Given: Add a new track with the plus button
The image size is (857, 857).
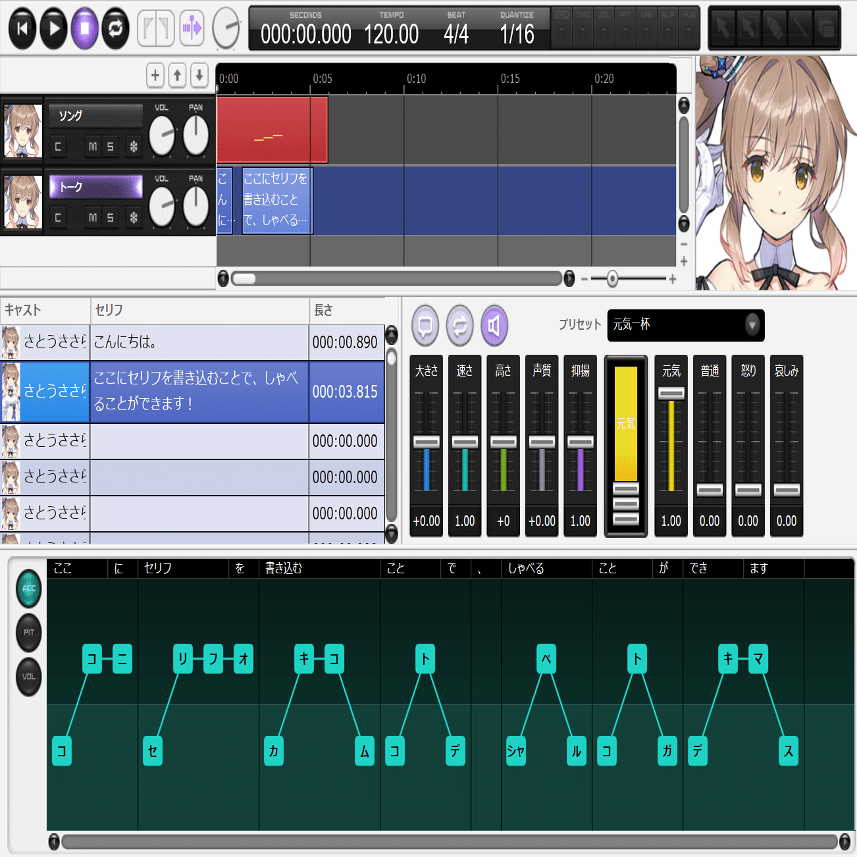Looking at the screenshot, I should (155, 76).
